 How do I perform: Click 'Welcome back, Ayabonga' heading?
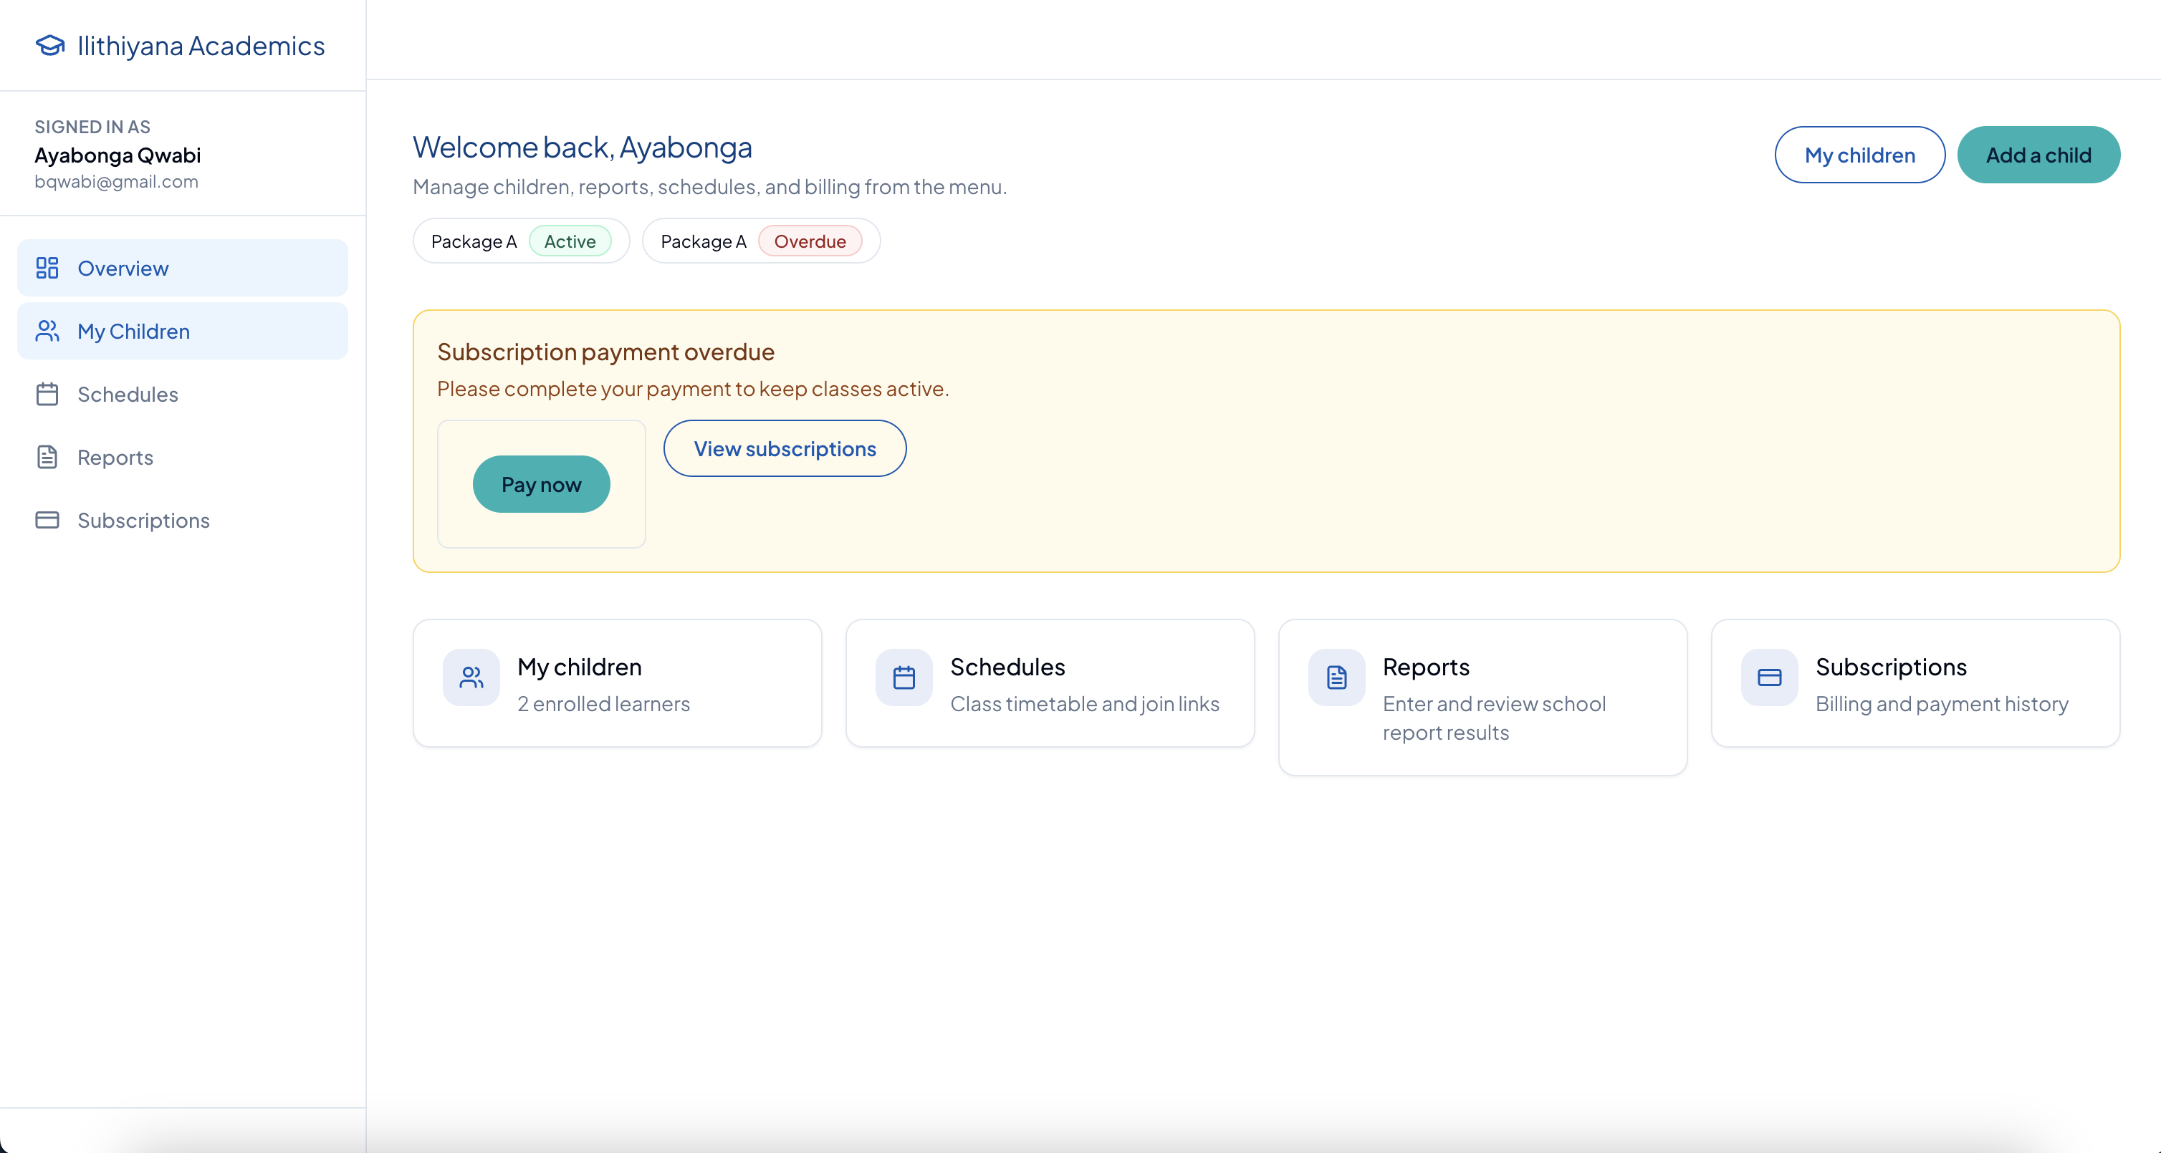coord(583,148)
